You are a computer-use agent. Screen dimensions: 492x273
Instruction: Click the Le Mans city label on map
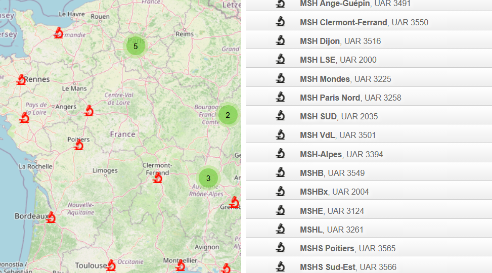tap(74, 88)
